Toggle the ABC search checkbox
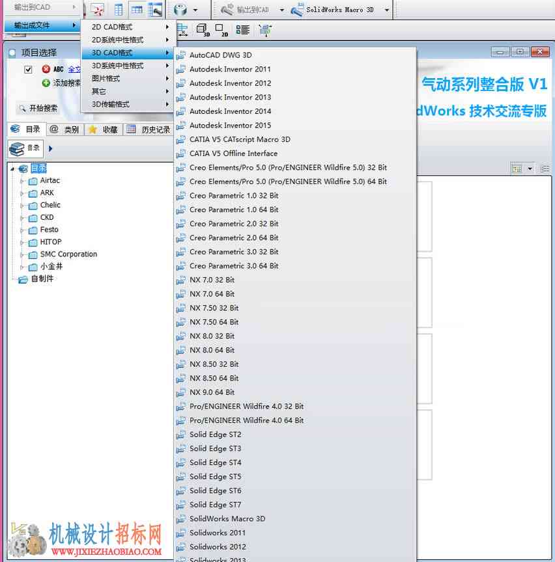The height and width of the screenshot is (562, 555). pyautogui.click(x=28, y=70)
